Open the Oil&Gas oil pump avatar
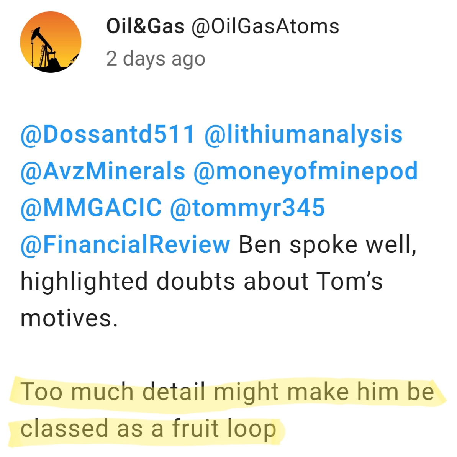The image size is (457, 457). point(51,42)
